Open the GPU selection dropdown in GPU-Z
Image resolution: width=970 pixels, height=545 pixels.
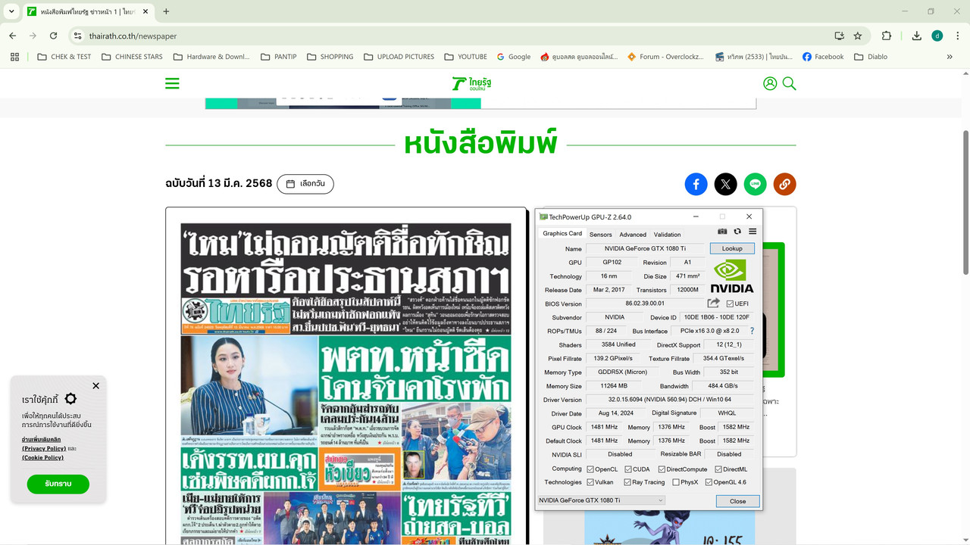pos(601,500)
